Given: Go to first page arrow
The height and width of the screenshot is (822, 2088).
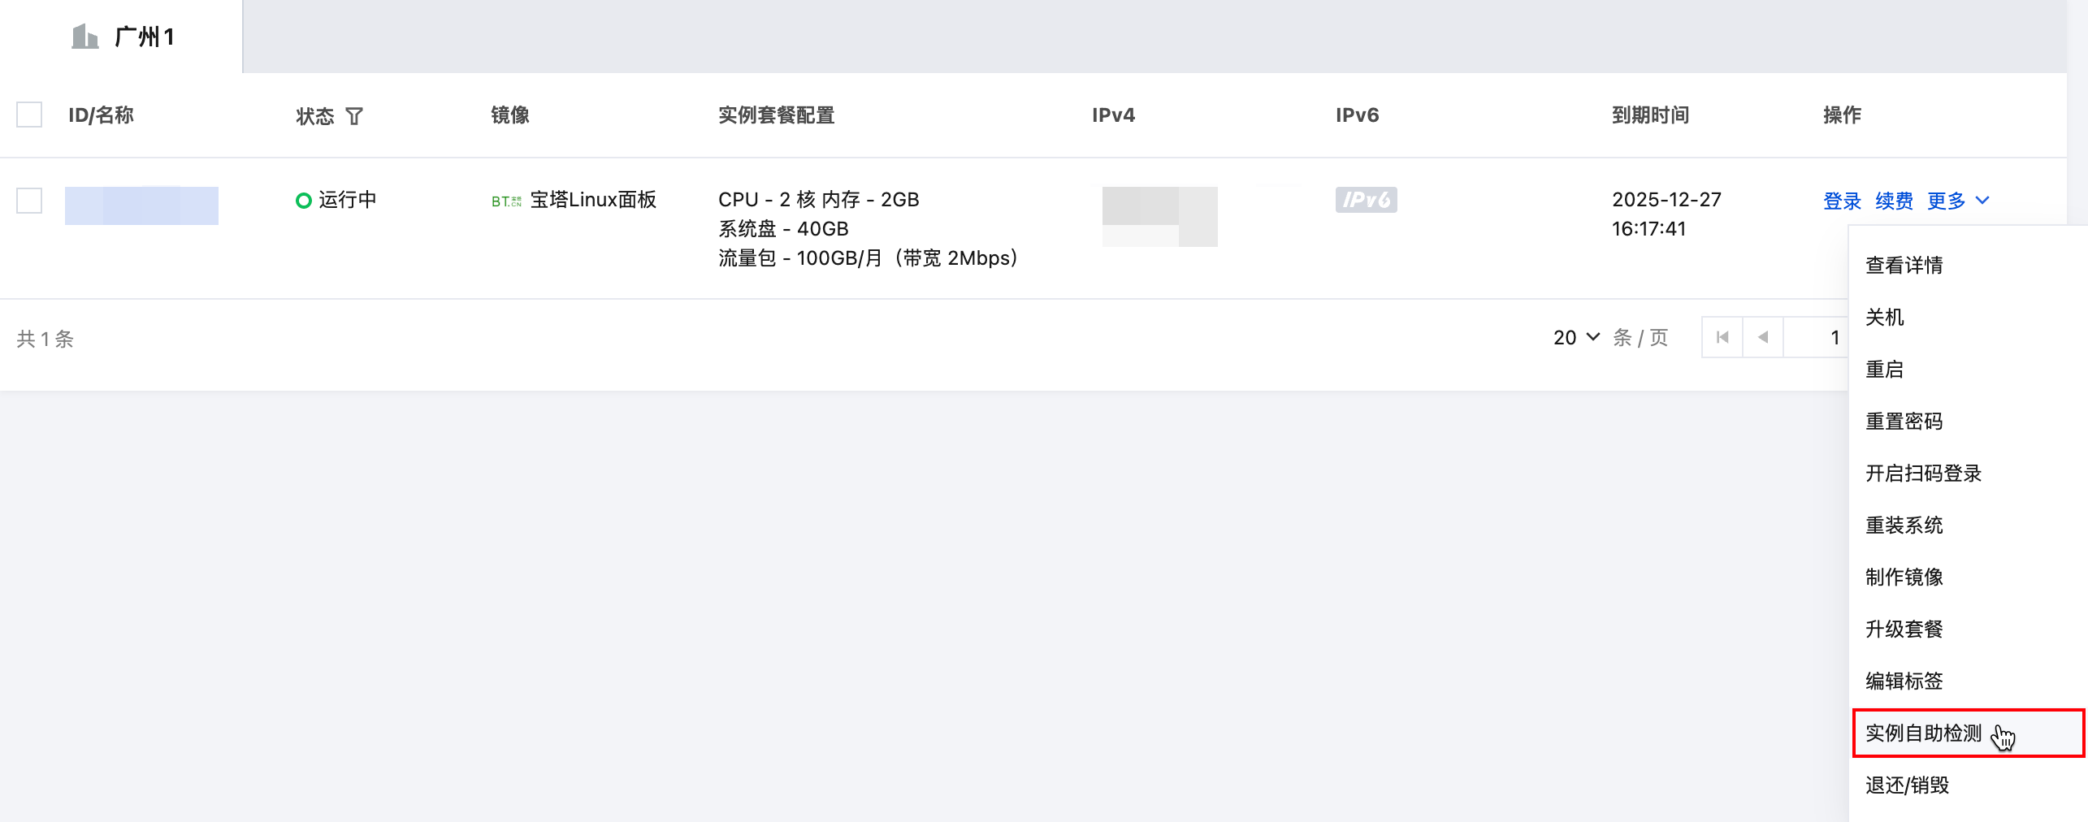Looking at the screenshot, I should [x=1722, y=337].
